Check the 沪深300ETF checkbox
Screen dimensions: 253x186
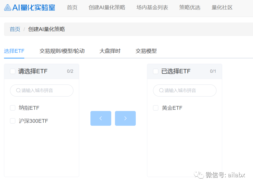pyautogui.click(x=13, y=121)
